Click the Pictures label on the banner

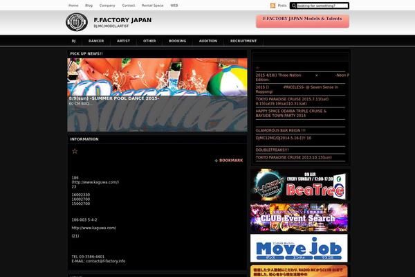point(228,61)
